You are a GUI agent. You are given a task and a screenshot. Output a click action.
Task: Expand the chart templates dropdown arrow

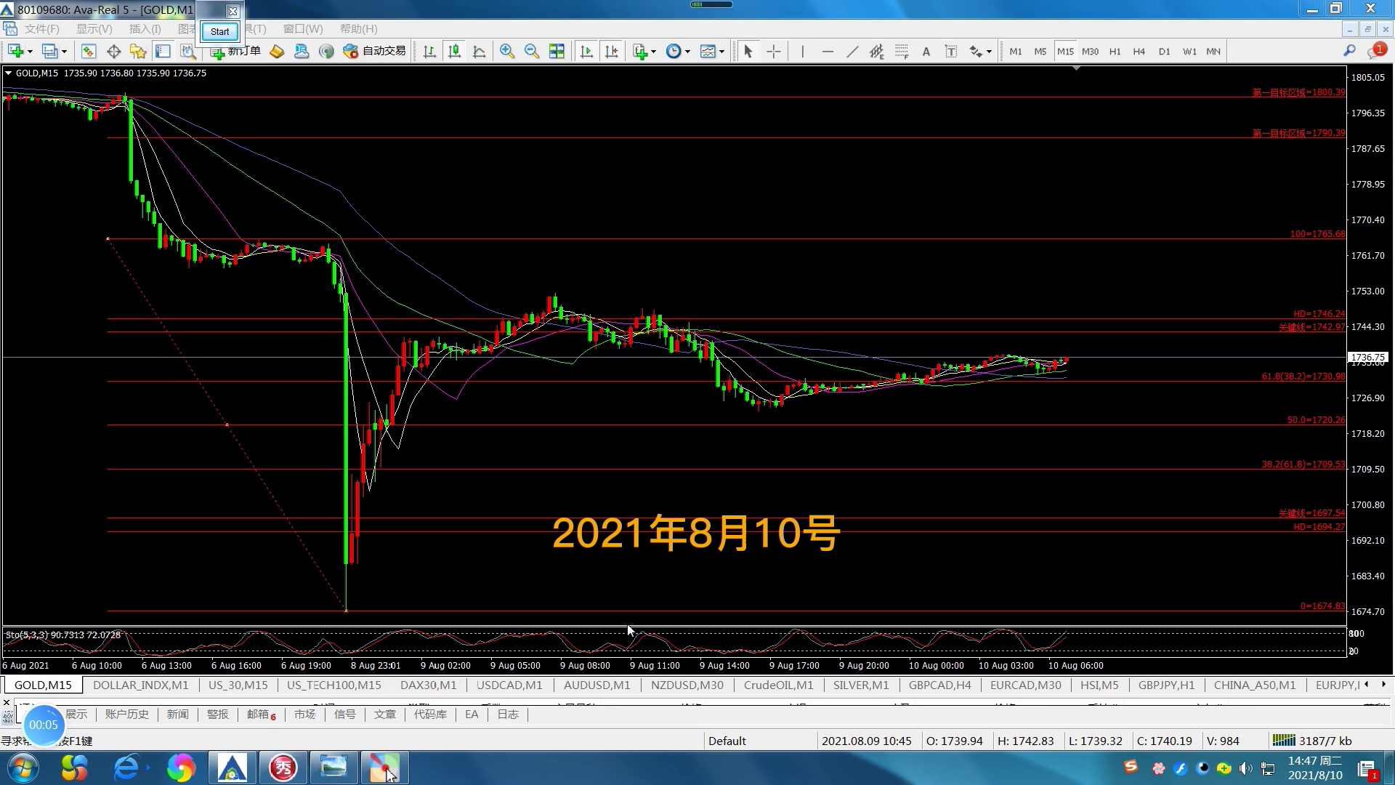coord(721,52)
